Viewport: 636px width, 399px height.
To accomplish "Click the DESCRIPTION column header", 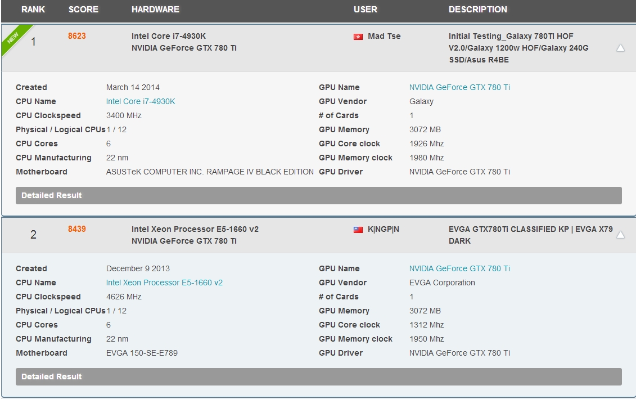I will pyautogui.click(x=477, y=10).
